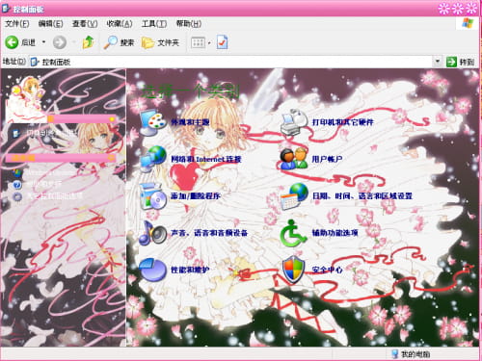Image resolution: width=482 pixels, height=361 pixels.
Task: Click the 选择一个类别 heading text
Action: [191, 91]
